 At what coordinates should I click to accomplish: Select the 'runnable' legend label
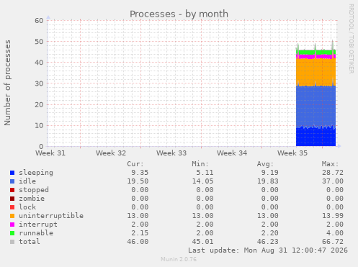coord(36,233)
